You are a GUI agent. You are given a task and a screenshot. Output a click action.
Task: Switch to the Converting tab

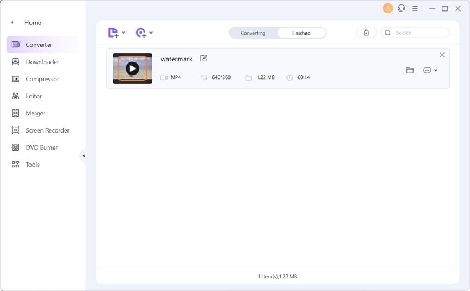(253, 33)
